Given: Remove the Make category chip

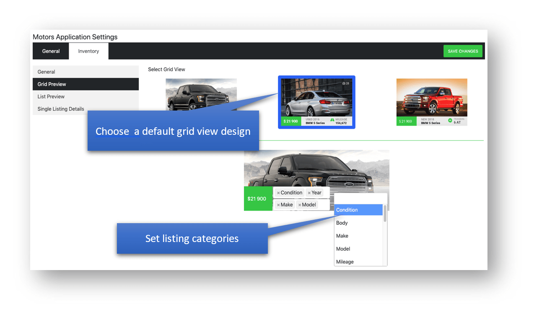Looking at the screenshot, I should coord(279,204).
